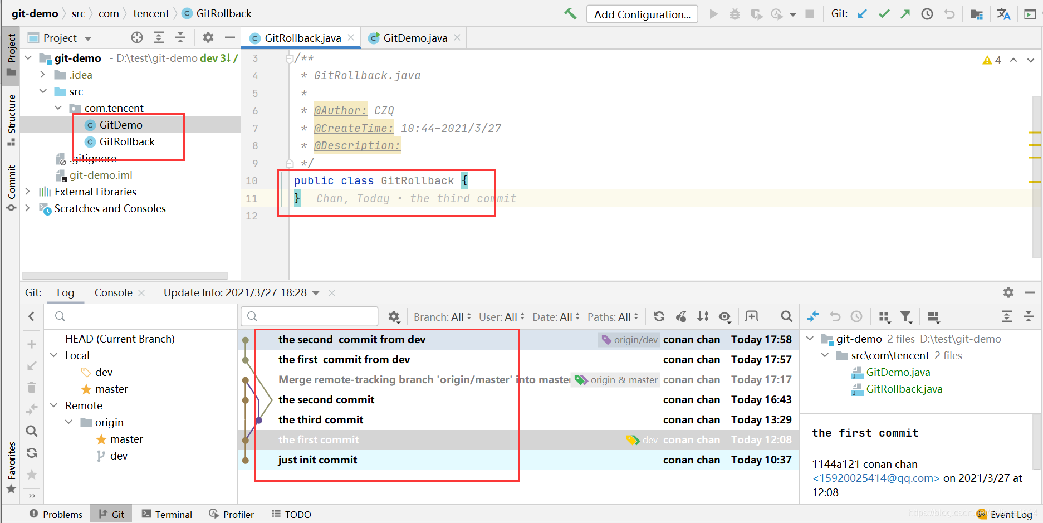
Task: Select 'just init commit' log row
Action: [518, 460]
